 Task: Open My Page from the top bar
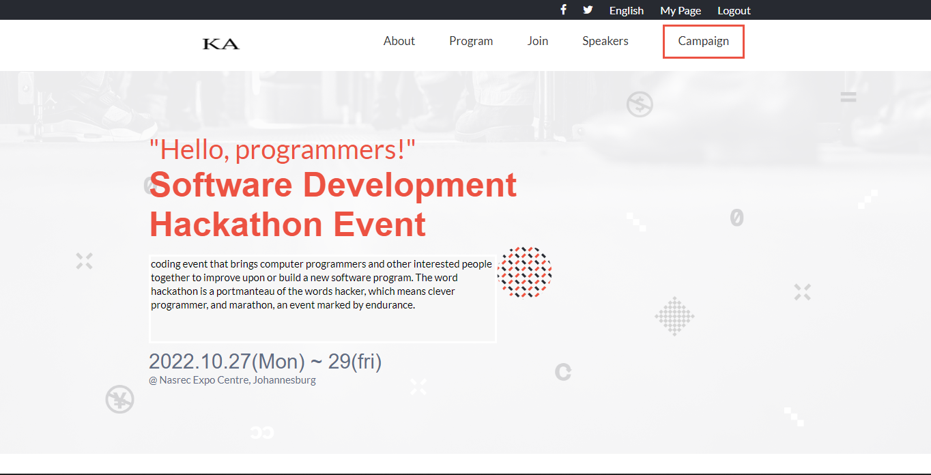pos(680,10)
